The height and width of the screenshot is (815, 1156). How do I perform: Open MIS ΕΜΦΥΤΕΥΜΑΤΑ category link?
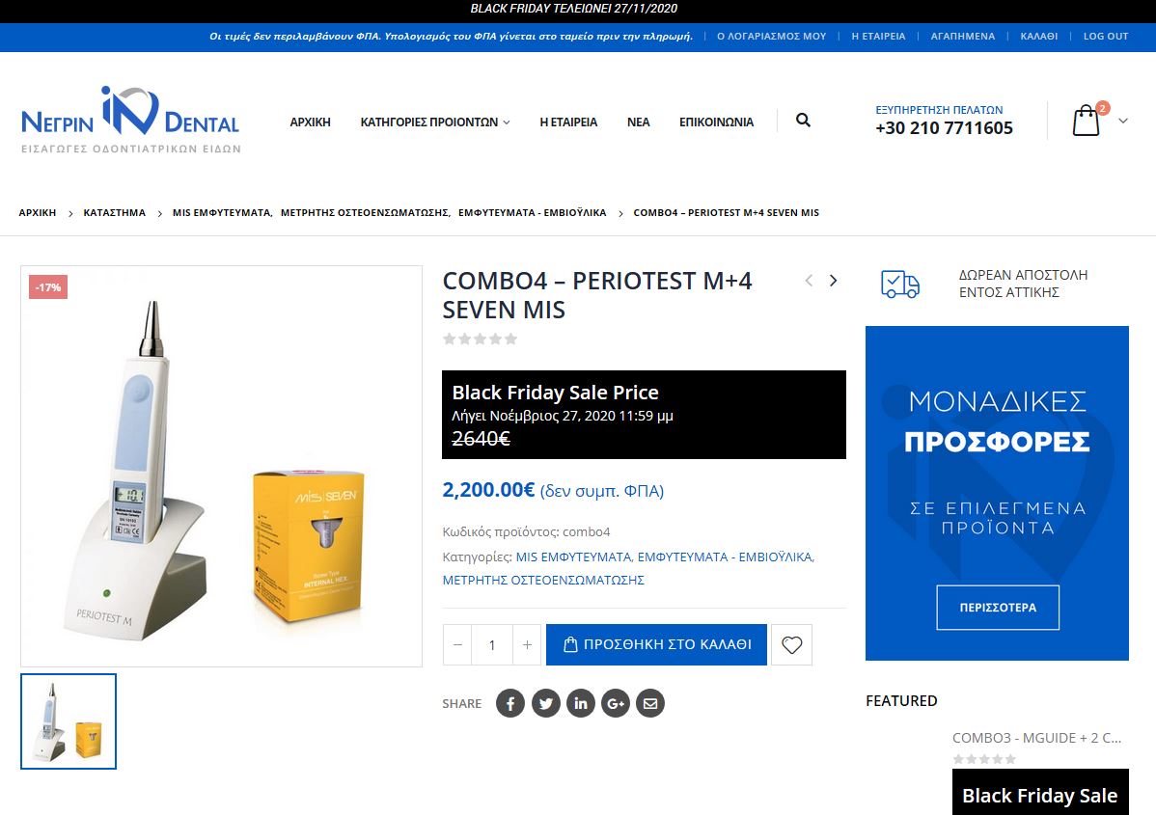[573, 557]
